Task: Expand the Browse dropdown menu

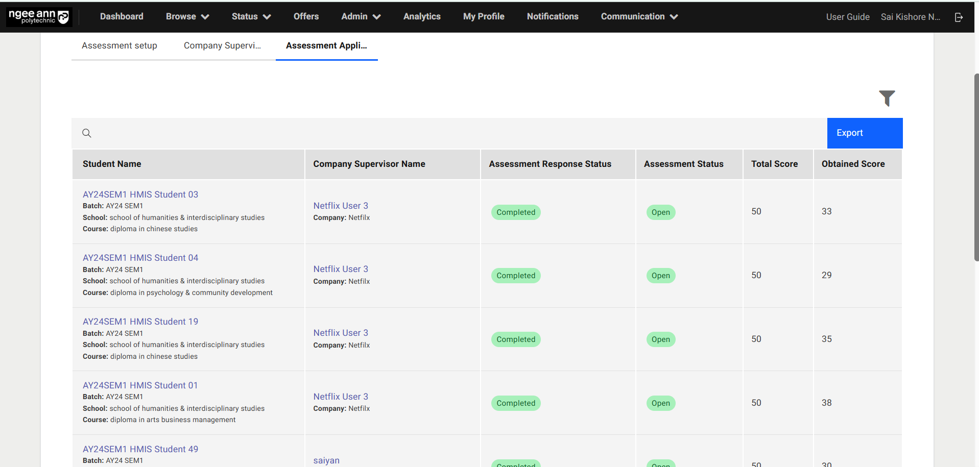Action: coord(187,17)
